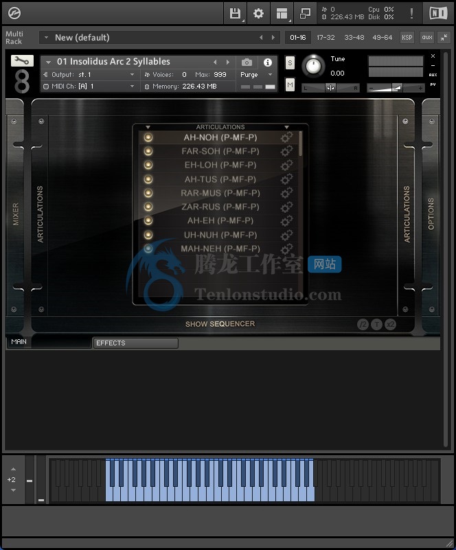Shift keyboard octave up arrow
Image resolution: width=456 pixels, height=550 pixels.
pyautogui.click(x=13, y=469)
